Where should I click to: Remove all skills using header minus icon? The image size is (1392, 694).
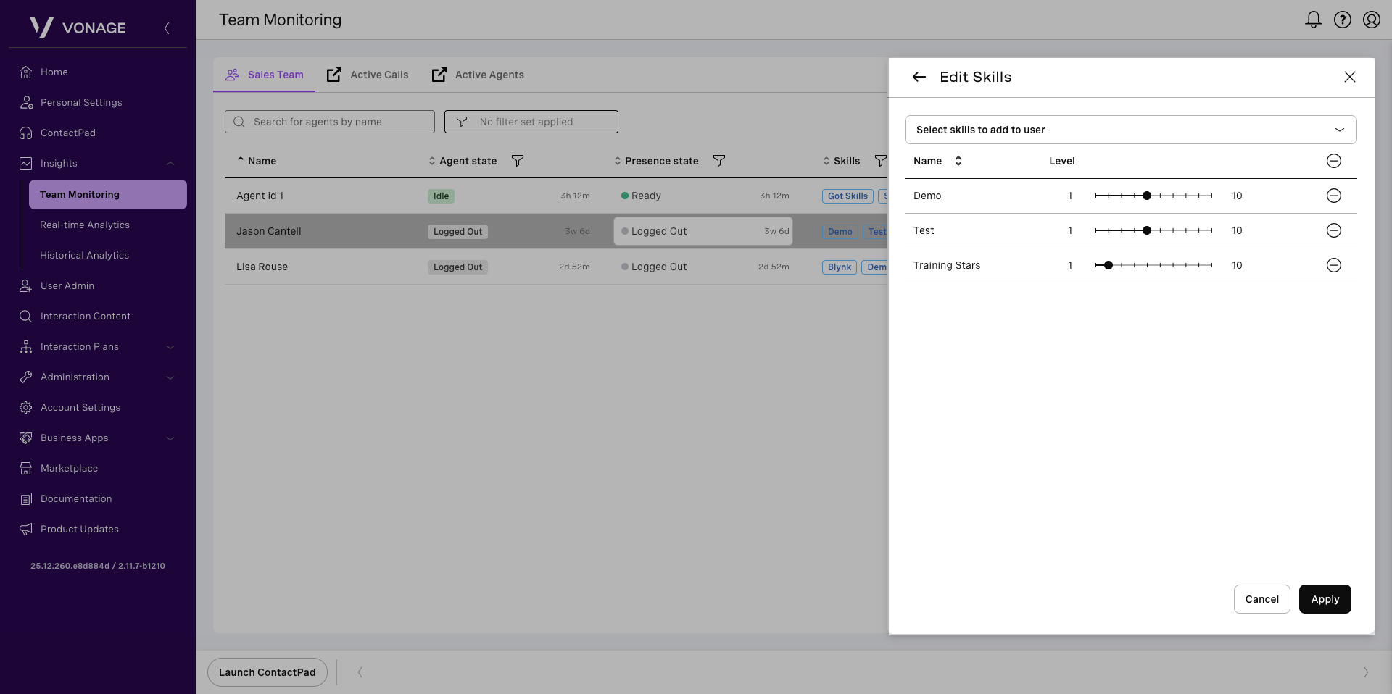pyautogui.click(x=1333, y=161)
